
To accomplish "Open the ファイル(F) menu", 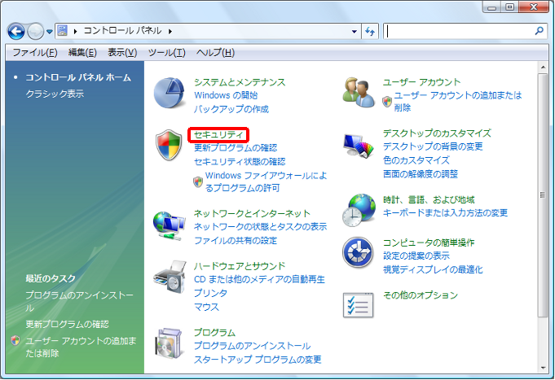I will point(34,52).
